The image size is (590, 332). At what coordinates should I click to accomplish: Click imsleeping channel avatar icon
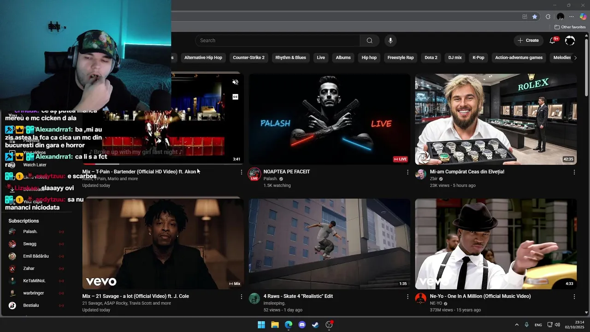(x=254, y=298)
